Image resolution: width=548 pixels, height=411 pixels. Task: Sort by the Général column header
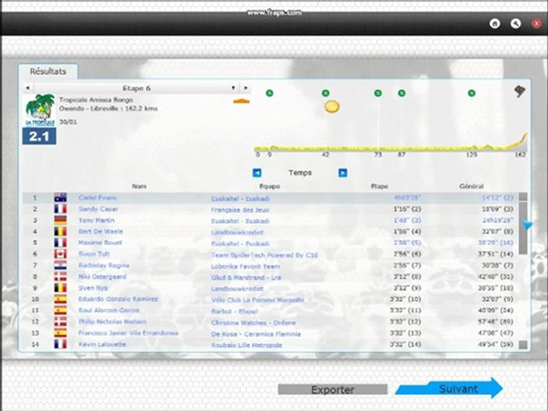[472, 186]
